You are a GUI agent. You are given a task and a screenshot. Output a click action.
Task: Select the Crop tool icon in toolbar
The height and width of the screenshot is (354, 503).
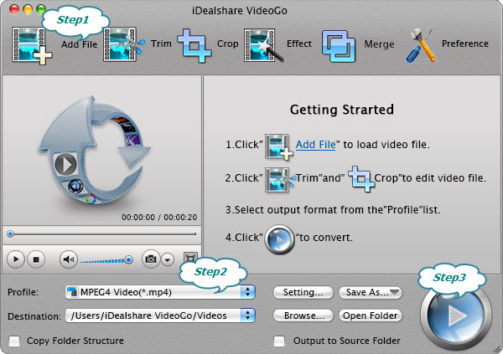pyautogui.click(x=194, y=45)
